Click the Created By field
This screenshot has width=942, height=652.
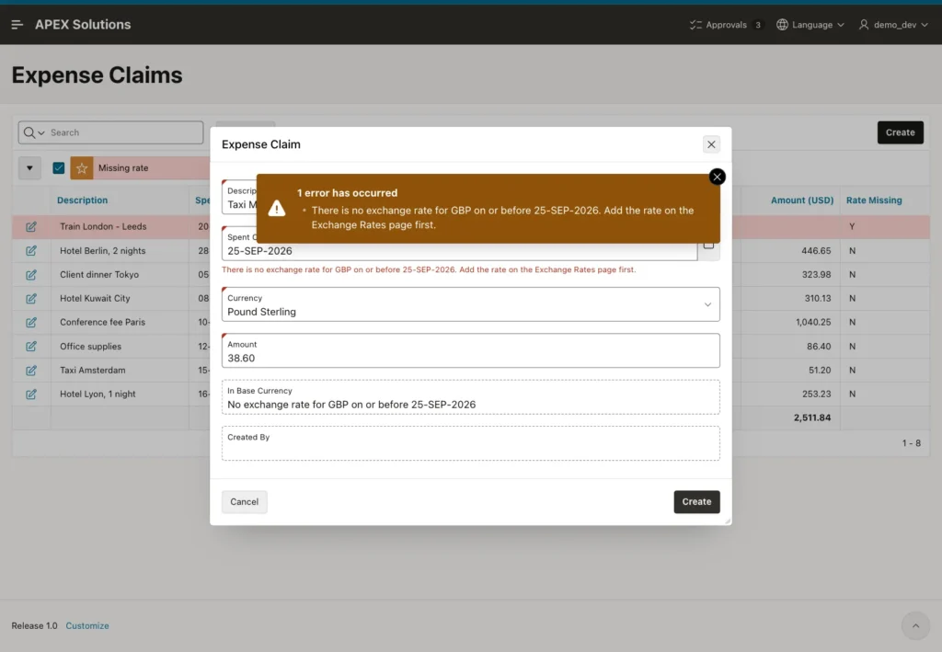coord(470,443)
